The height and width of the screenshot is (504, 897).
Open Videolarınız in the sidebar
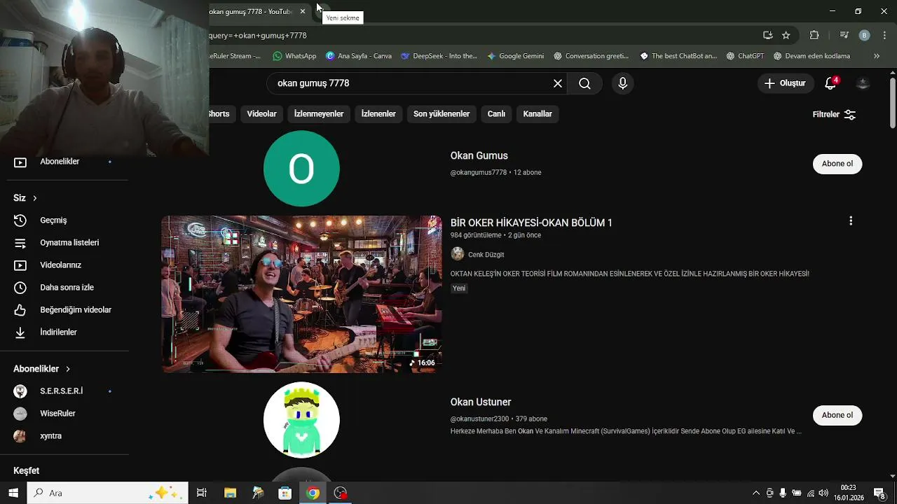pyautogui.click(x=61, y=265)
